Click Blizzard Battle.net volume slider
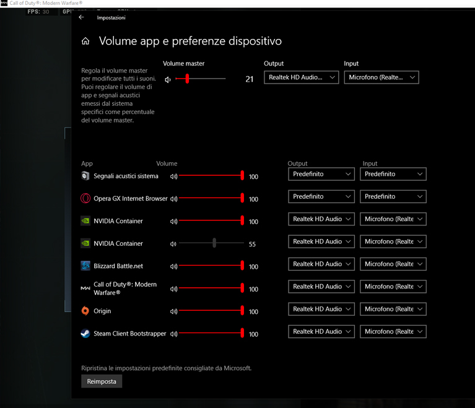Image resolution: width=475 pixels, height=408 pixels. [x=211, y=266]
